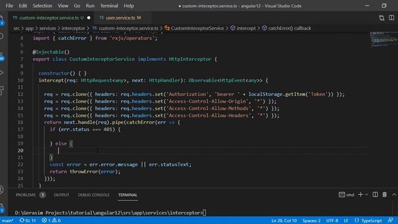The width and height of the screenshot is (398, 224).
Task: Click 'err.statusText' on line 22
Action: (170, 164)
